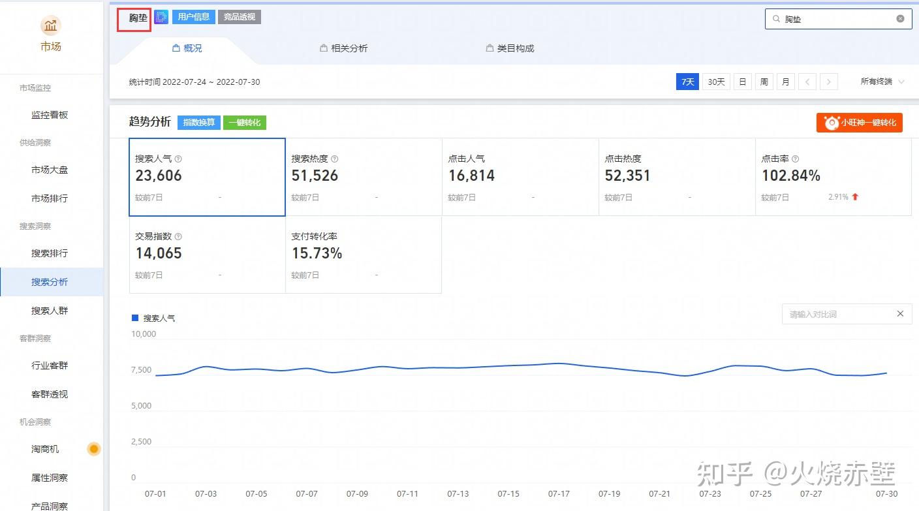This screenshot has height=511, width=919.
Task: Click the purple grid icon beside 胸垫
Action: tap(161, 17)
